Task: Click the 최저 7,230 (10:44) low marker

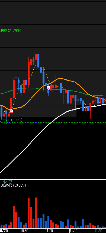Action: point(24,123)
